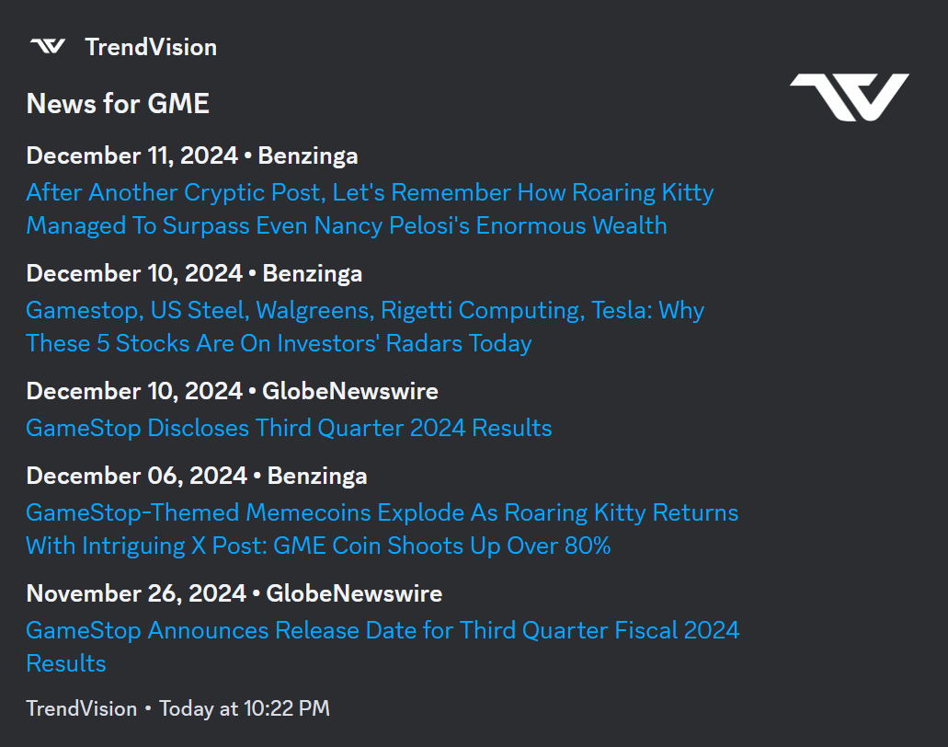Click the Benzinga source beside December 06

click(317, 476)
